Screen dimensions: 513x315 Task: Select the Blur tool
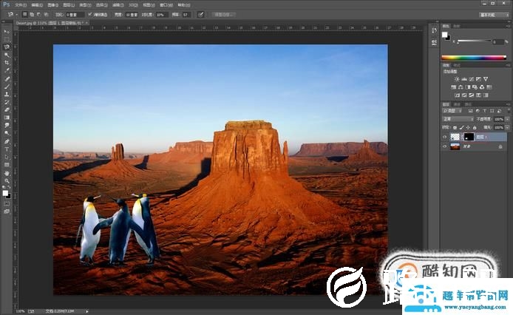[7, 126]
